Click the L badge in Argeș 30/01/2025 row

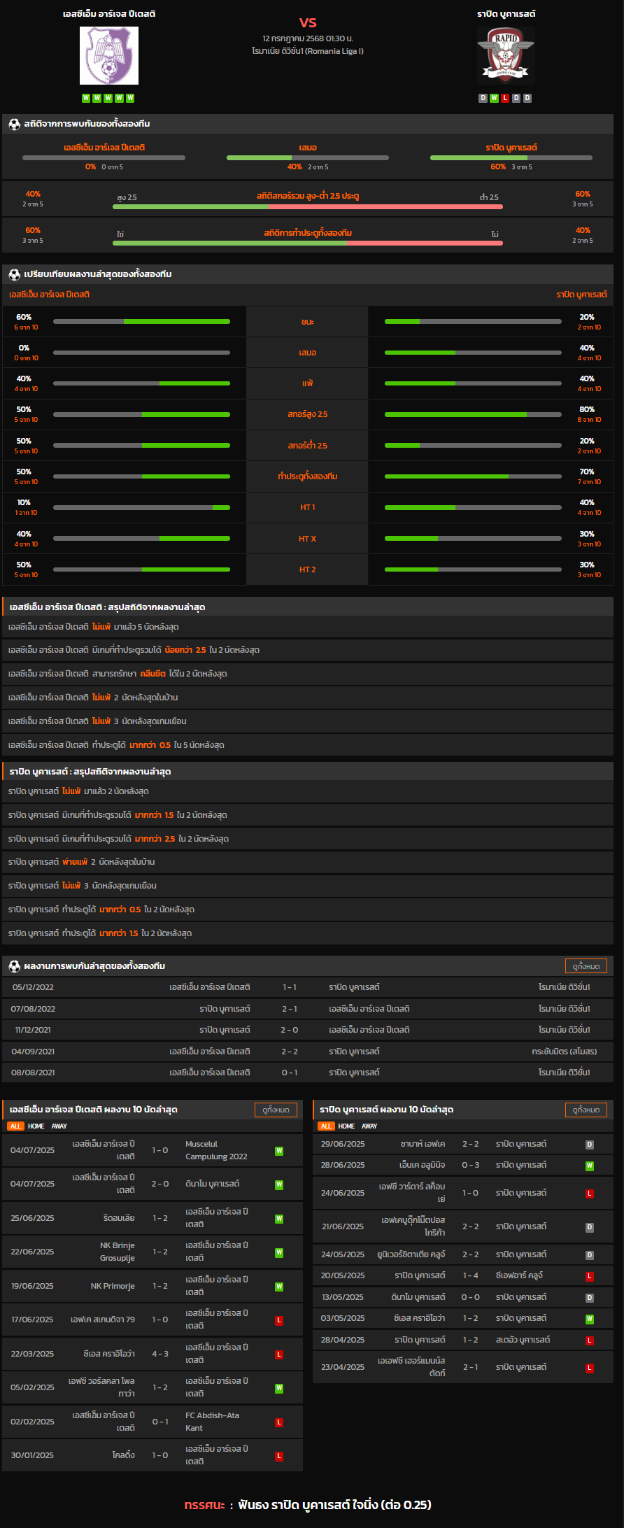click(x=279, y=1456)
